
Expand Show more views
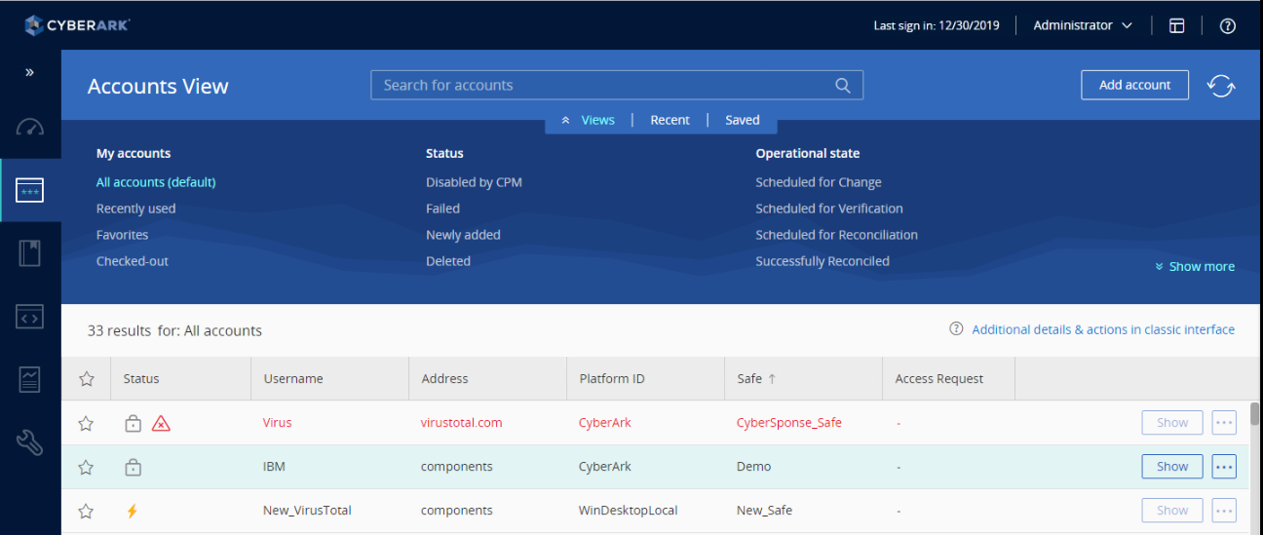1194,266
